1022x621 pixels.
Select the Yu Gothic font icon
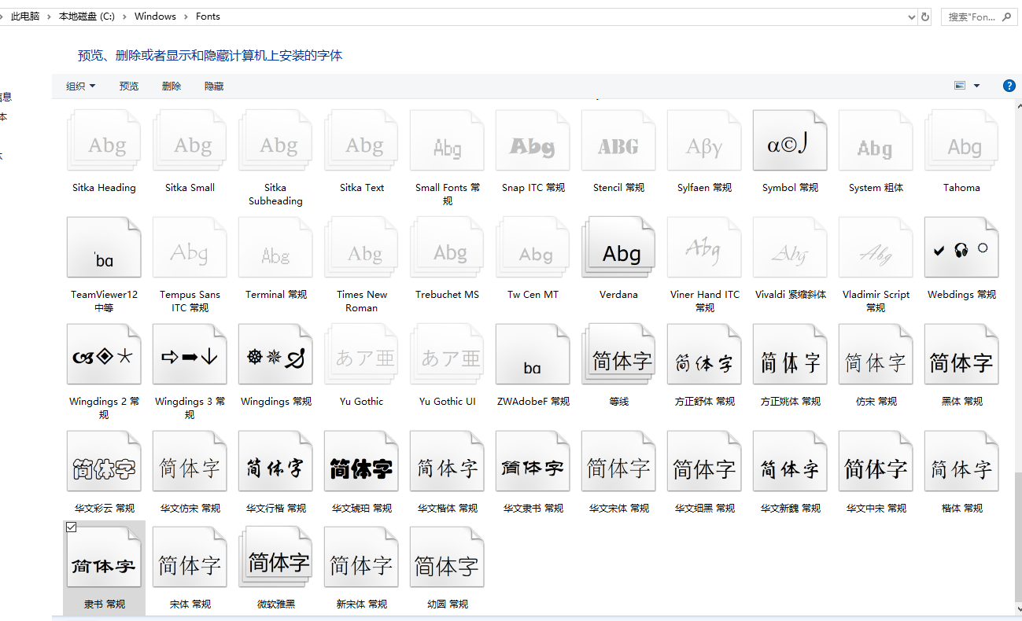click(x=361, y=355)
